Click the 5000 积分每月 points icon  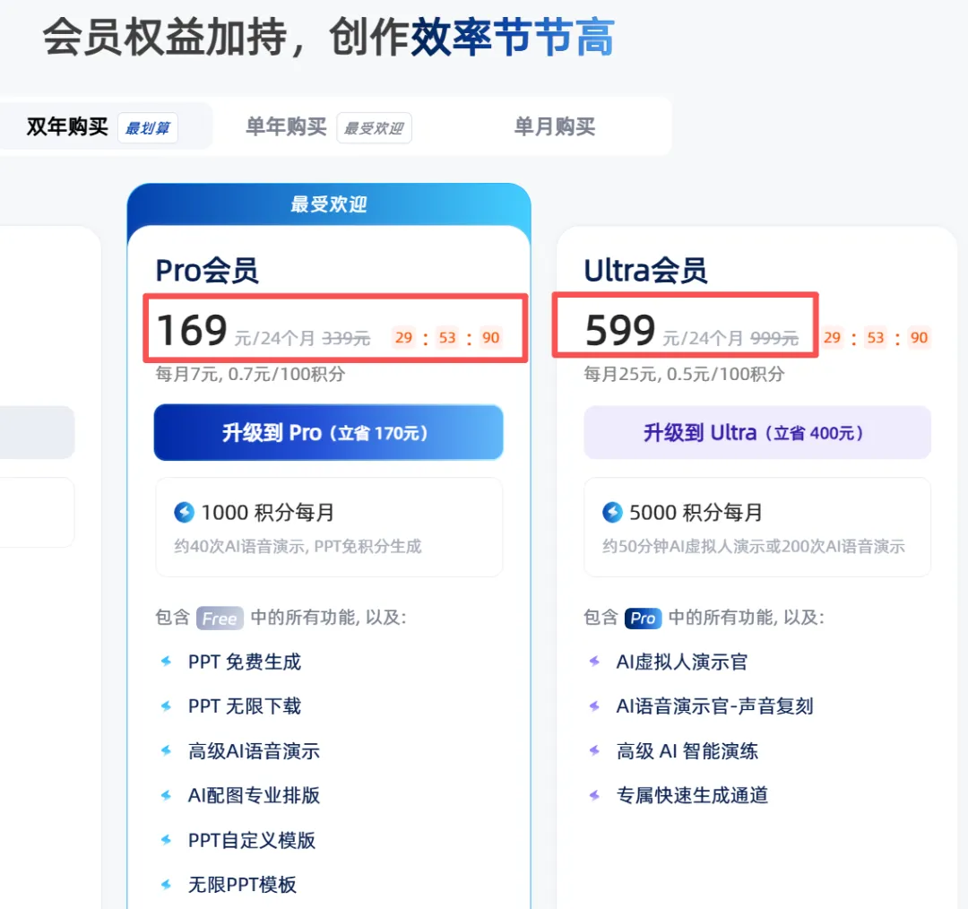(x=612, y=512)
